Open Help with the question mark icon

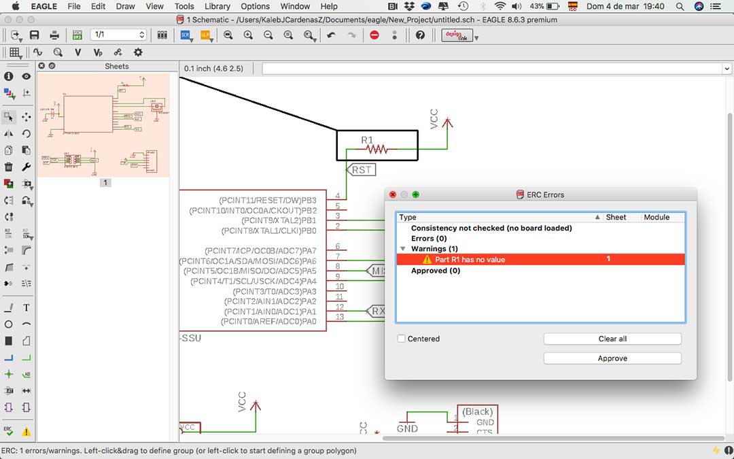point(421,35)
